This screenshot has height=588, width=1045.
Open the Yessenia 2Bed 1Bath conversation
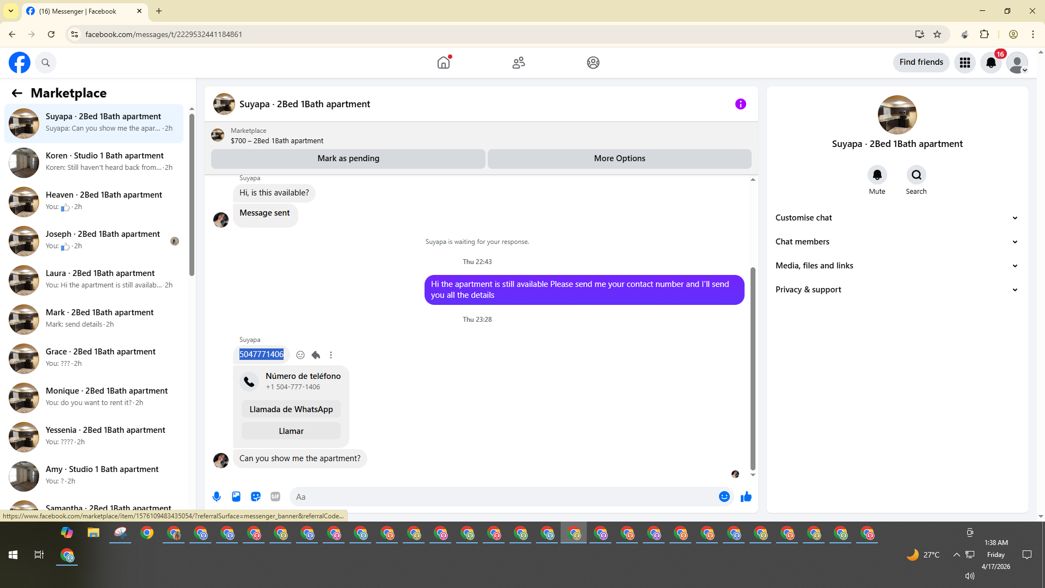point(94,437)
